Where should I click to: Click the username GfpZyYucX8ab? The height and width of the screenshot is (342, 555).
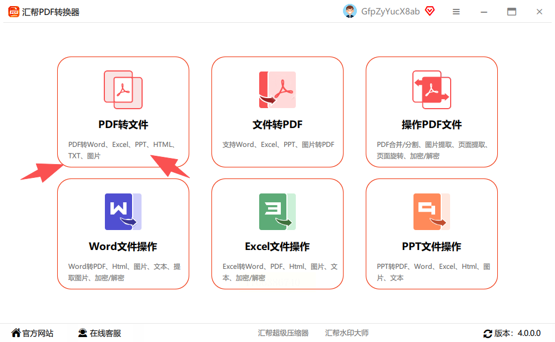click(390, 12)
